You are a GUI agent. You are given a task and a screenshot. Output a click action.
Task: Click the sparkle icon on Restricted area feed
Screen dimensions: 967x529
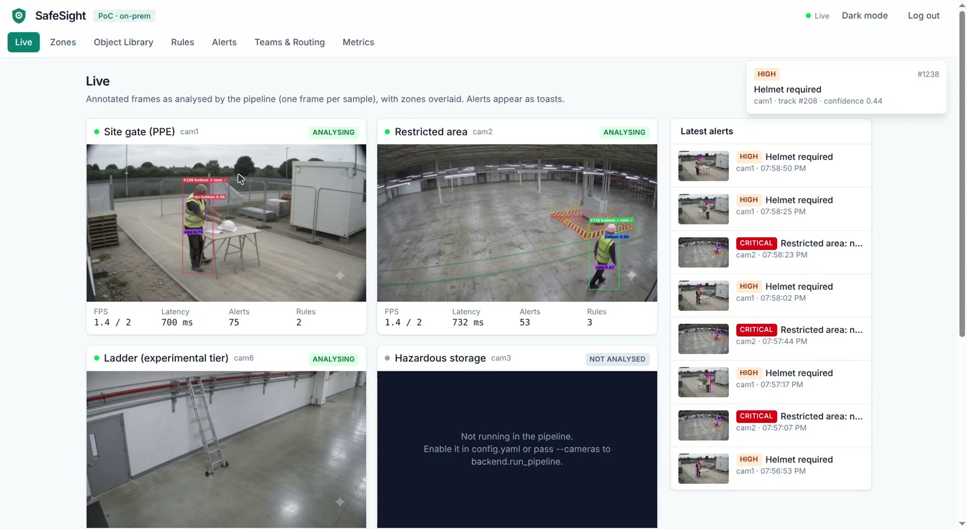click(x=632, y=275)
